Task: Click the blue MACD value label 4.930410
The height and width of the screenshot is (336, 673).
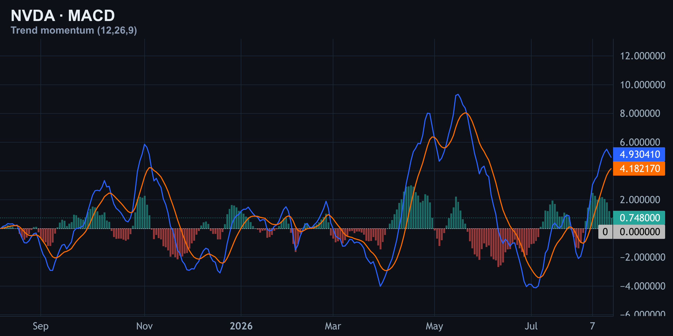Action: tap(639, 154)
